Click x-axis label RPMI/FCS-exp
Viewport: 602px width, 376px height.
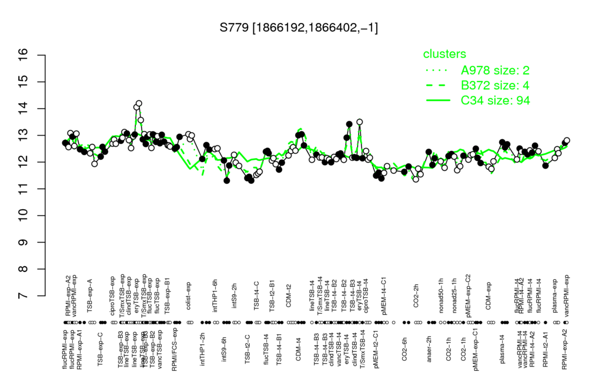(x=174, y=350)
